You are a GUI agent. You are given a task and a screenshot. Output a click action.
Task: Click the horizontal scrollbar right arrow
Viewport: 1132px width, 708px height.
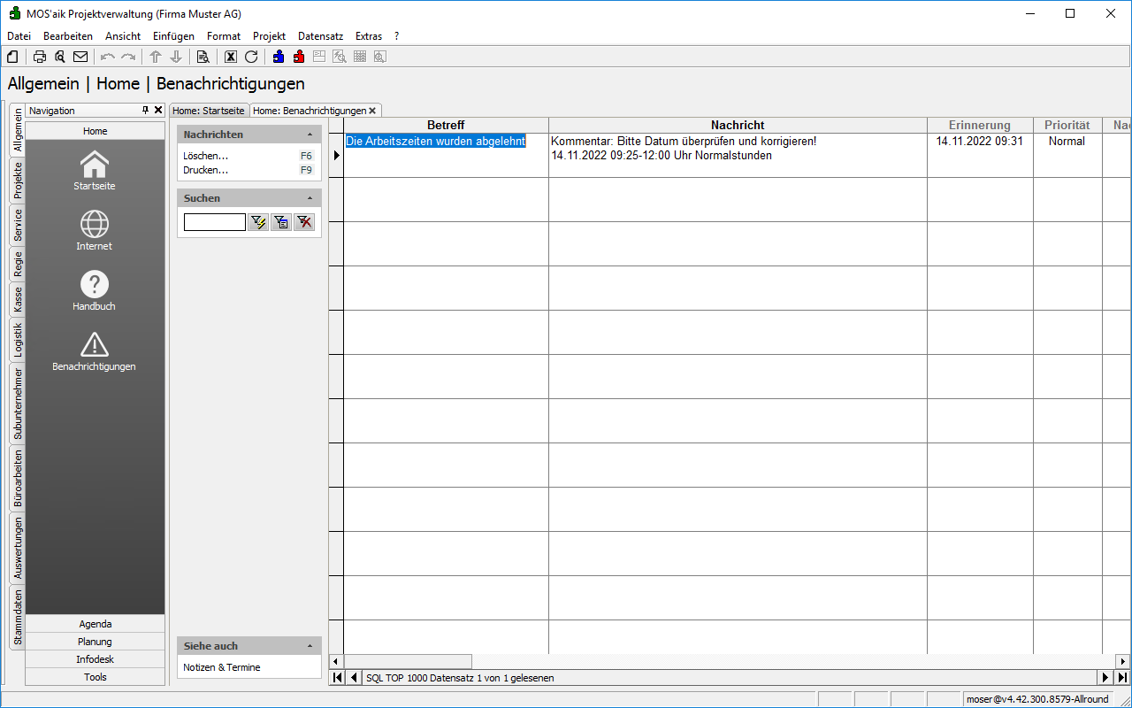pos(1123,662)
